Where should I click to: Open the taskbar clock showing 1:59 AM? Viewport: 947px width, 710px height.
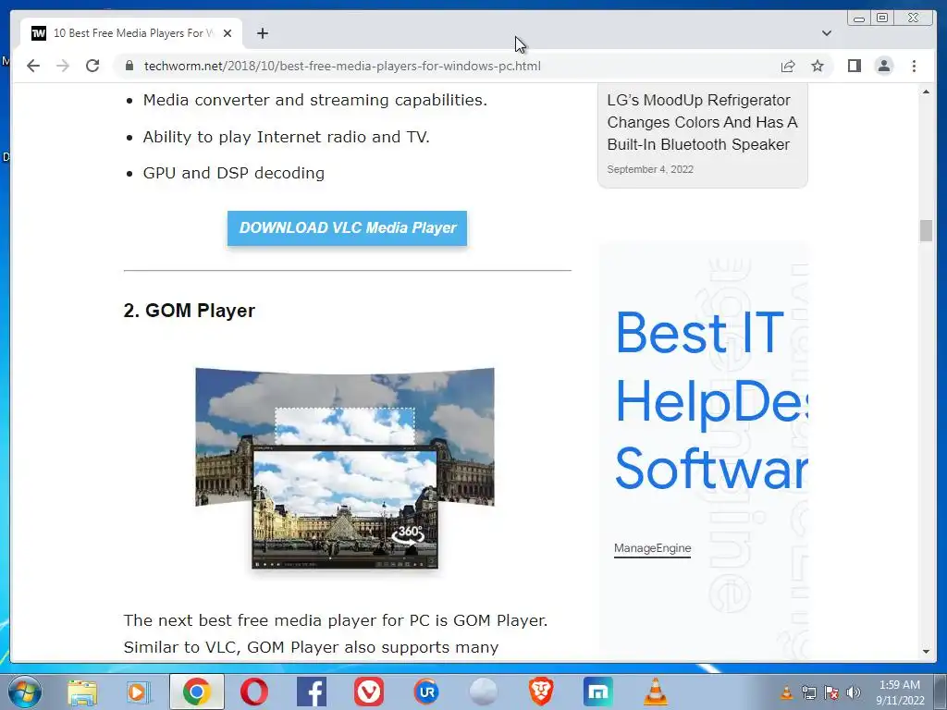900,692
